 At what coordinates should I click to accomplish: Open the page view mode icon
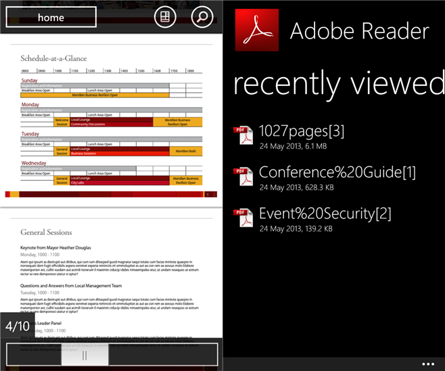pos(165,17)
